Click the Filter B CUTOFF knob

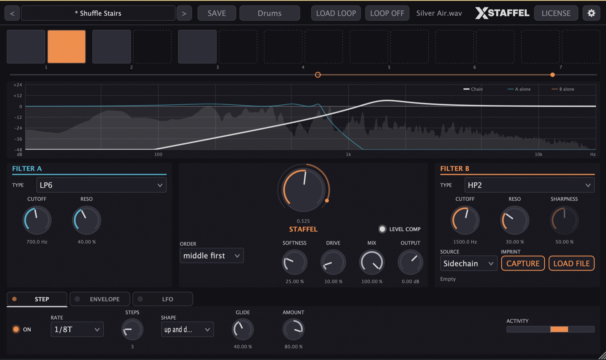coord(465,220)
